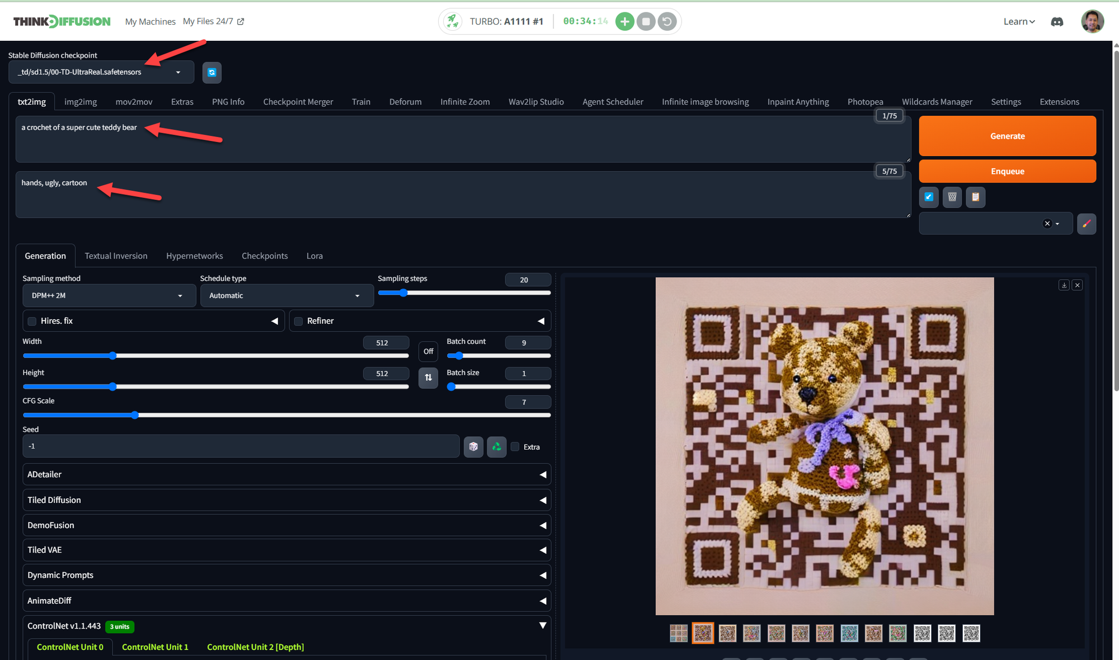Click the trash clear prompt icon

952,197
